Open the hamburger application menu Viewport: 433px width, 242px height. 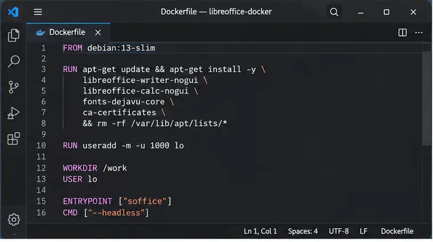pyautogui.click(x=38, y=12)
